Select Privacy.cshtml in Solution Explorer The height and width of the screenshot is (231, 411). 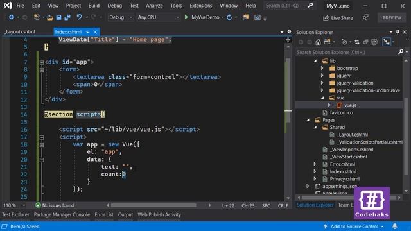click(344, 179)
